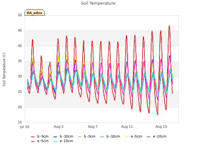Select the Aug 11 x-axis tick label
The height and width of the screenshot is (147, 197).
point(127,126)
